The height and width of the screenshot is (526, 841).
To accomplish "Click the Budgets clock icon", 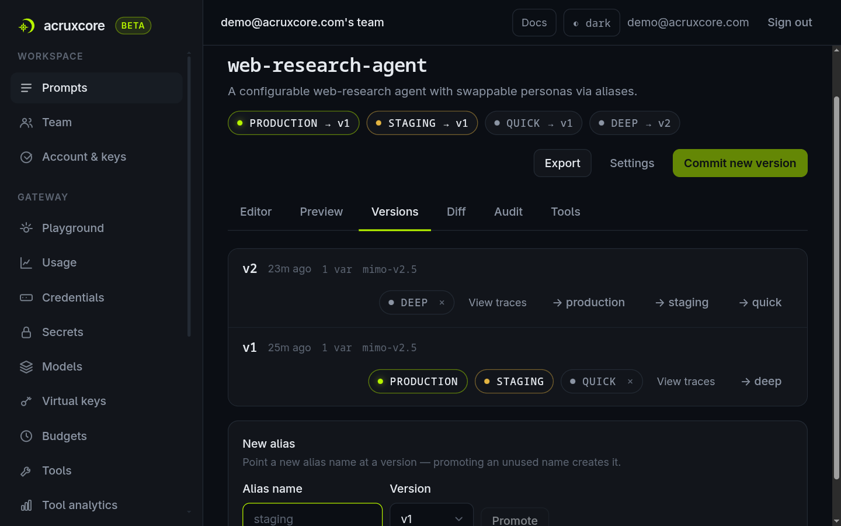I will click(26, 436).
